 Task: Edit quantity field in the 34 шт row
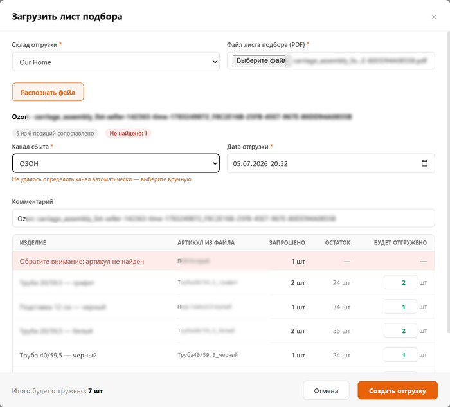(x=400, y=307)
